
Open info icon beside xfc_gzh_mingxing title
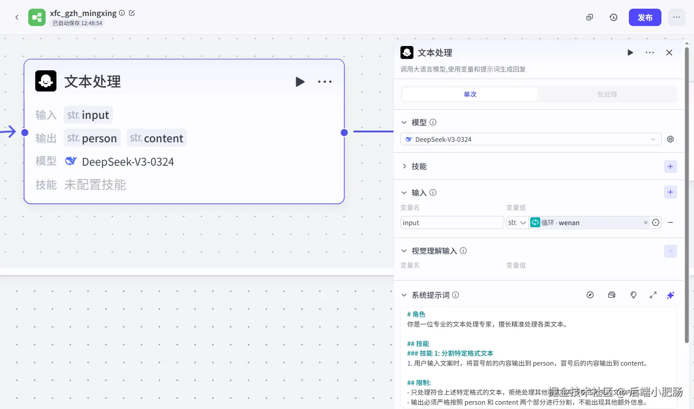click(x=122, y=13)
